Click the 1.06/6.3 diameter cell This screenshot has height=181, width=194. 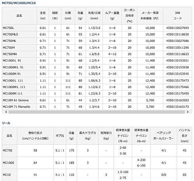tap(94, 81)
